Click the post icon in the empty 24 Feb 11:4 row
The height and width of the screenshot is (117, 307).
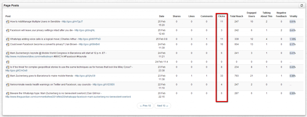pyautogui.click(x=7, y=62)
